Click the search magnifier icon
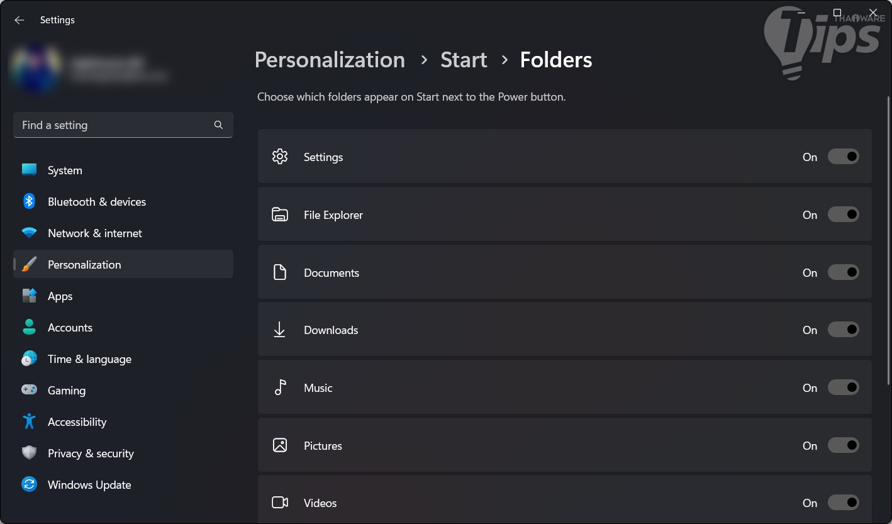 point(218,125)
